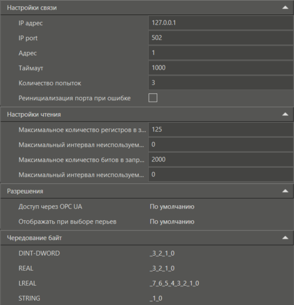The image size is (294, 305).
Task: Change REAL byte order value
Action: (162, 268)
